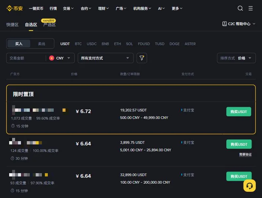Open the hamburger menu icon

point(251,8)
